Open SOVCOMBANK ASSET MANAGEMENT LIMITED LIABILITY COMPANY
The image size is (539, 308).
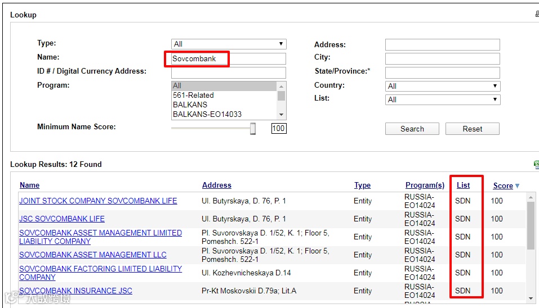tap(100, 237)
